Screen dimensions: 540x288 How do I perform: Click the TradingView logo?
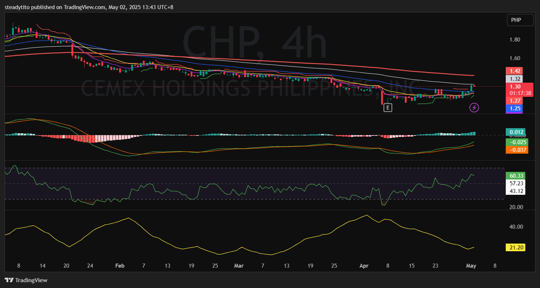[26, 280]
